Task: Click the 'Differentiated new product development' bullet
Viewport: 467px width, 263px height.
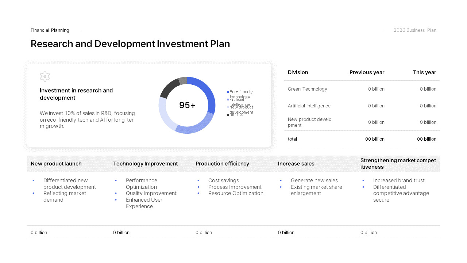Action: coord(70,184)
